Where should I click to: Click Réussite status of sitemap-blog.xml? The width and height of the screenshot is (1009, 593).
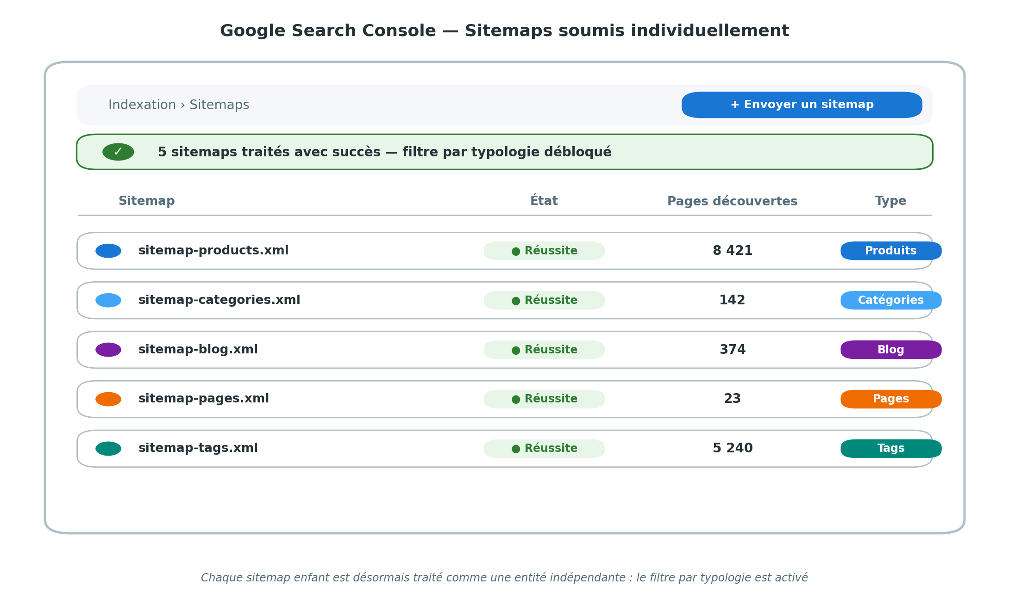point(544,350)
